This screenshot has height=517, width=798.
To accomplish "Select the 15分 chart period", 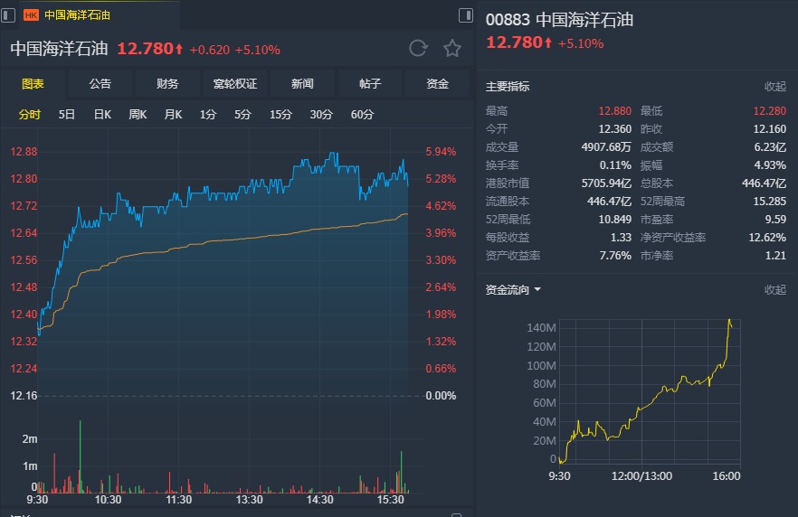I will coord(280,115).
